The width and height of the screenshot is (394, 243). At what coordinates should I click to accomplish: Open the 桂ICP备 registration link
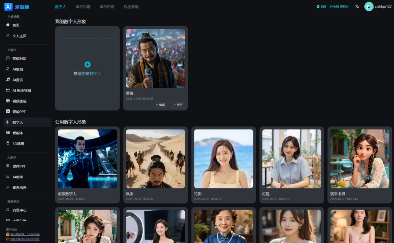click(x=25, y=239)
